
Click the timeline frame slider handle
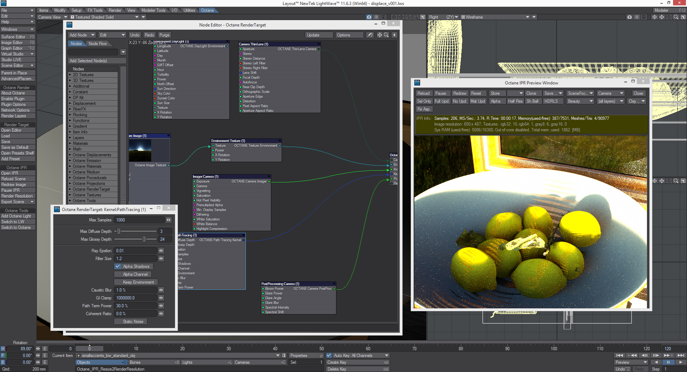click(x=89, y=348)
